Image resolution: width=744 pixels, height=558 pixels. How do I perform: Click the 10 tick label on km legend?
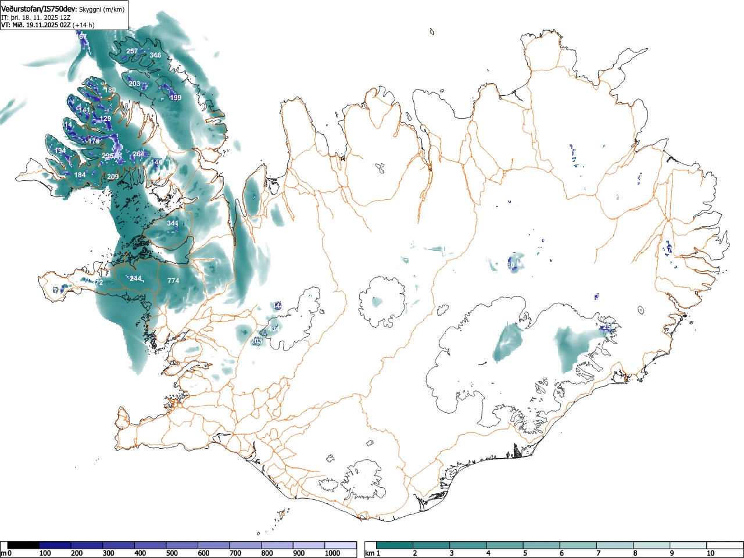pyautogui.click(x=710, y=553)
